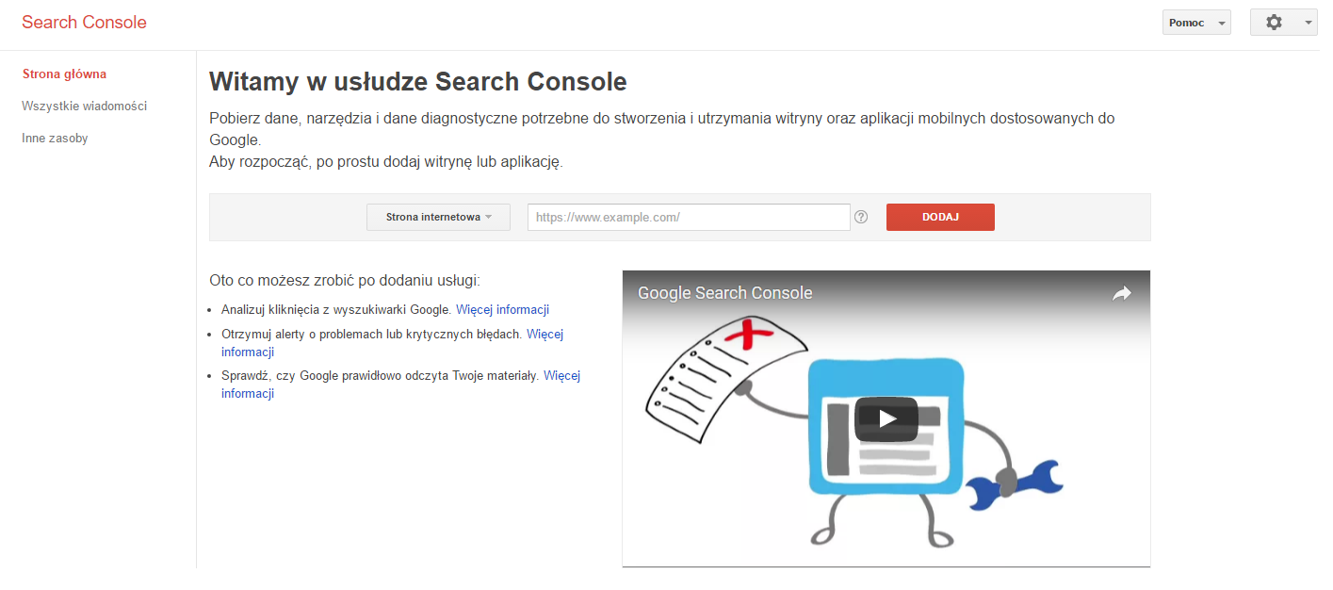The image size is (1333, 590).
Task: Open Więcej informacji about Google search clicks
Action: pos(502,309)
